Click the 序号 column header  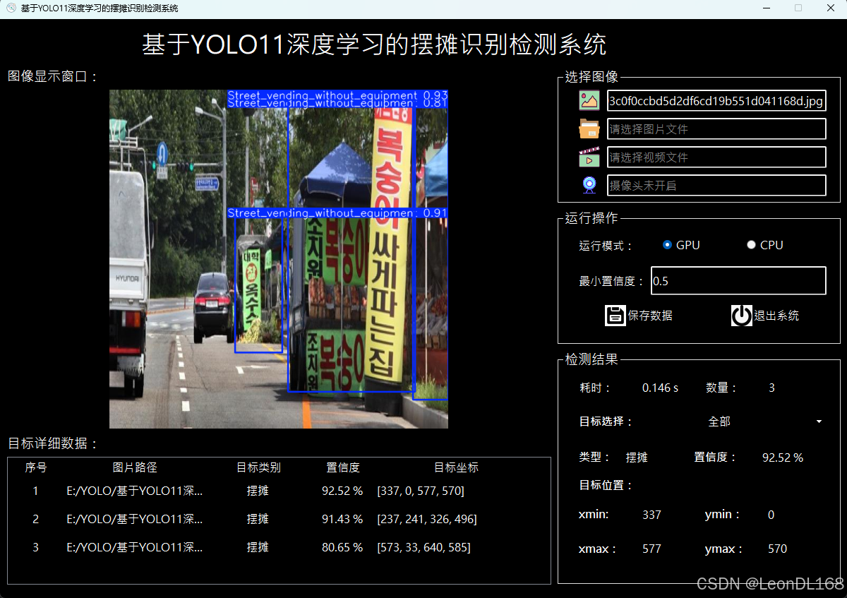(x=36, y=467)
